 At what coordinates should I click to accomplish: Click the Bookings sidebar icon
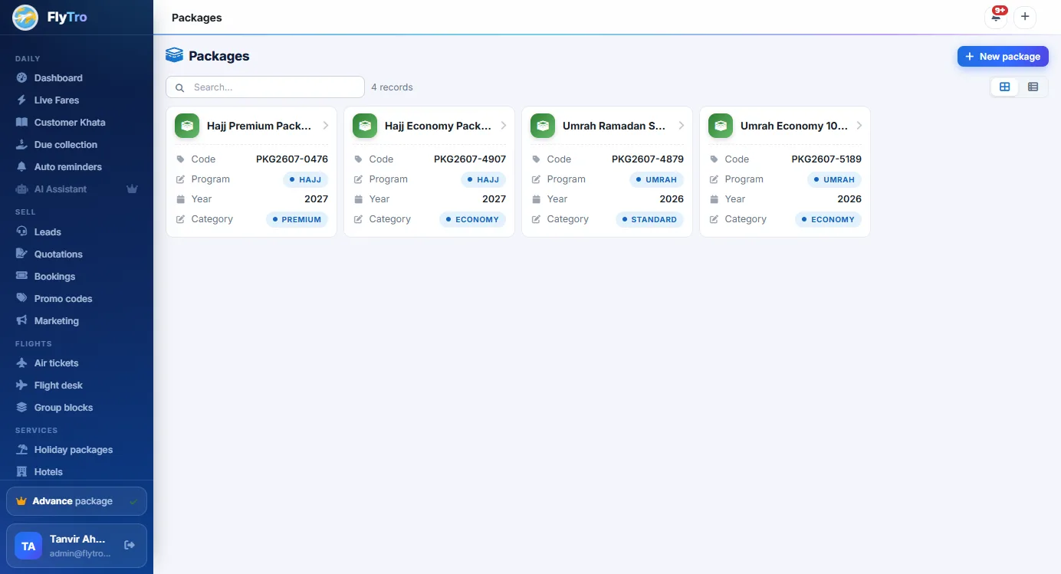point(21,276)
